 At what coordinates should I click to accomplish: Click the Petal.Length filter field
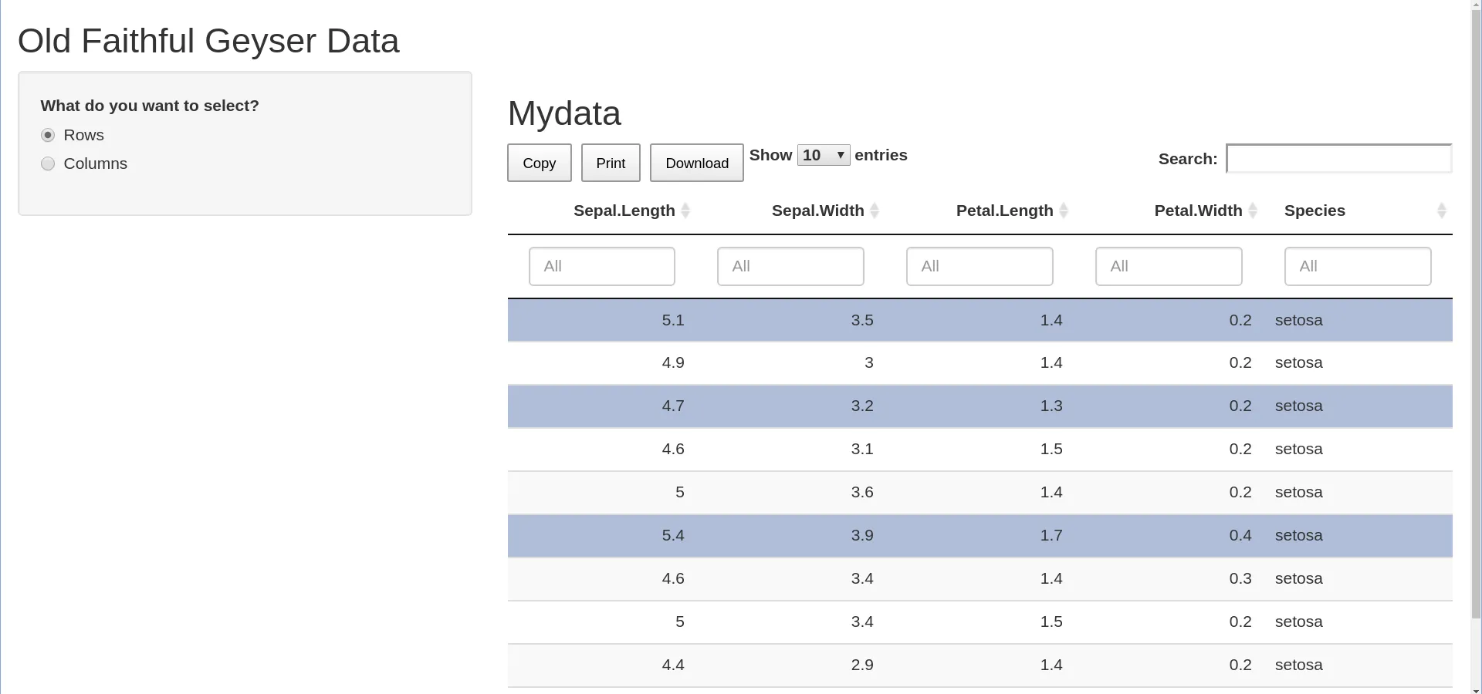[x=980, y=266]
